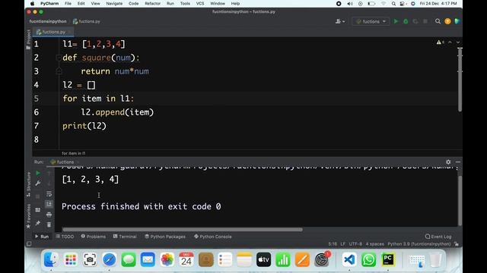Open Finder from the Dock
The image size is (487, 273).
51,259
